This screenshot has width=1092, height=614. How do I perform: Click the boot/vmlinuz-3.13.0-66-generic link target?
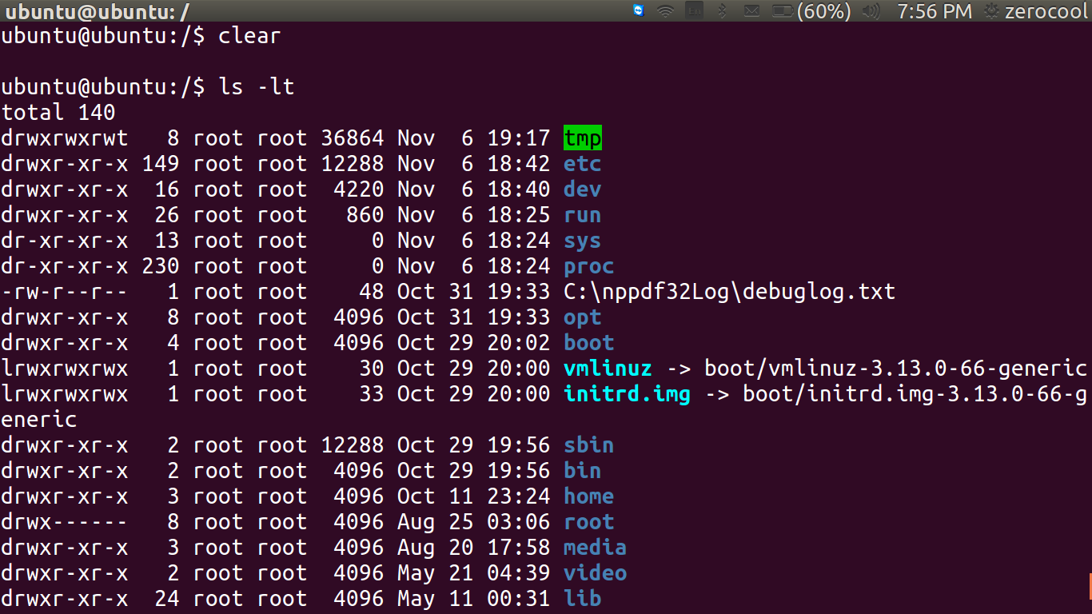[x=896, y=369]
